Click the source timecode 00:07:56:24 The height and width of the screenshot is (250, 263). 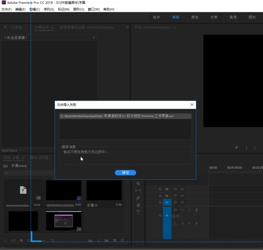[9, 151]
